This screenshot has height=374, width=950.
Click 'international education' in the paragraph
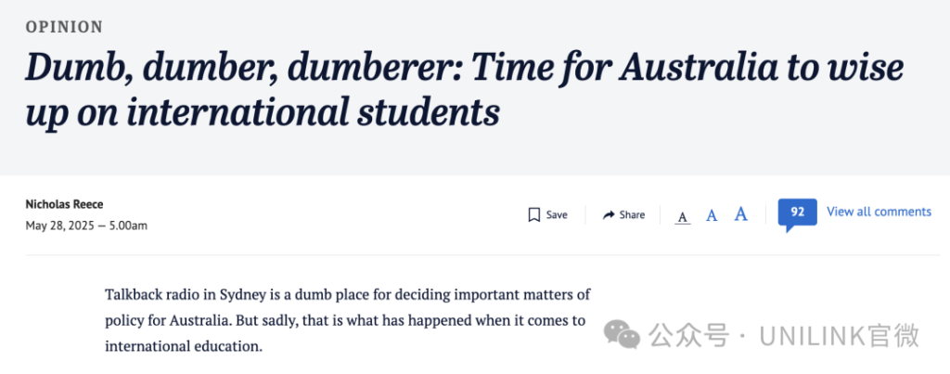(x=184, y=347)
